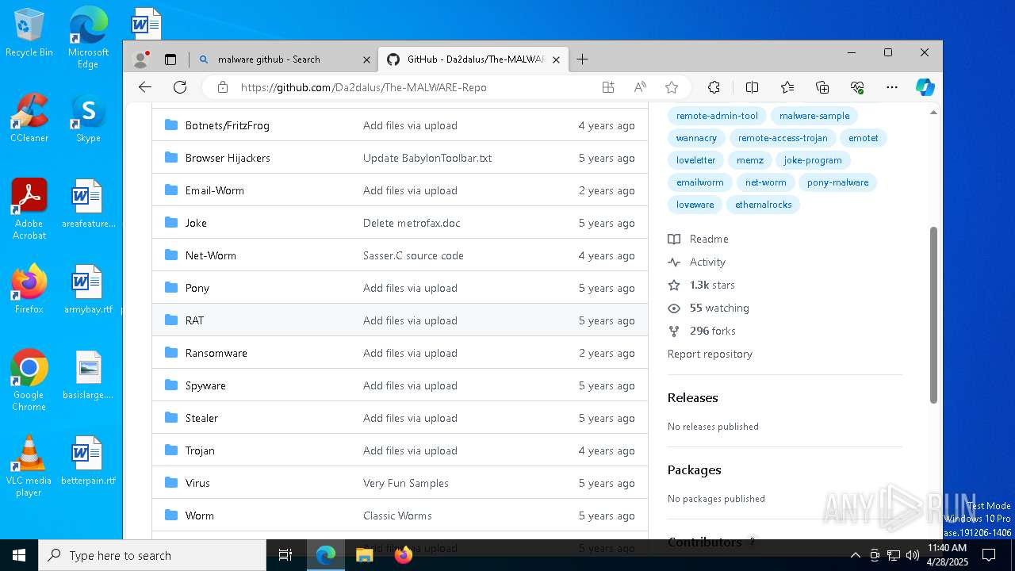Open Favorites list icon

point(787,87)
